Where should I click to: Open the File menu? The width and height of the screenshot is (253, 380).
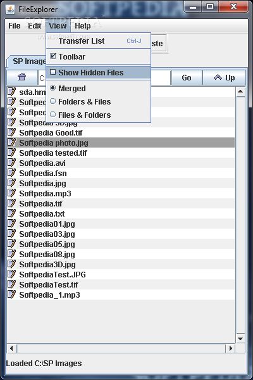(15, 26)
